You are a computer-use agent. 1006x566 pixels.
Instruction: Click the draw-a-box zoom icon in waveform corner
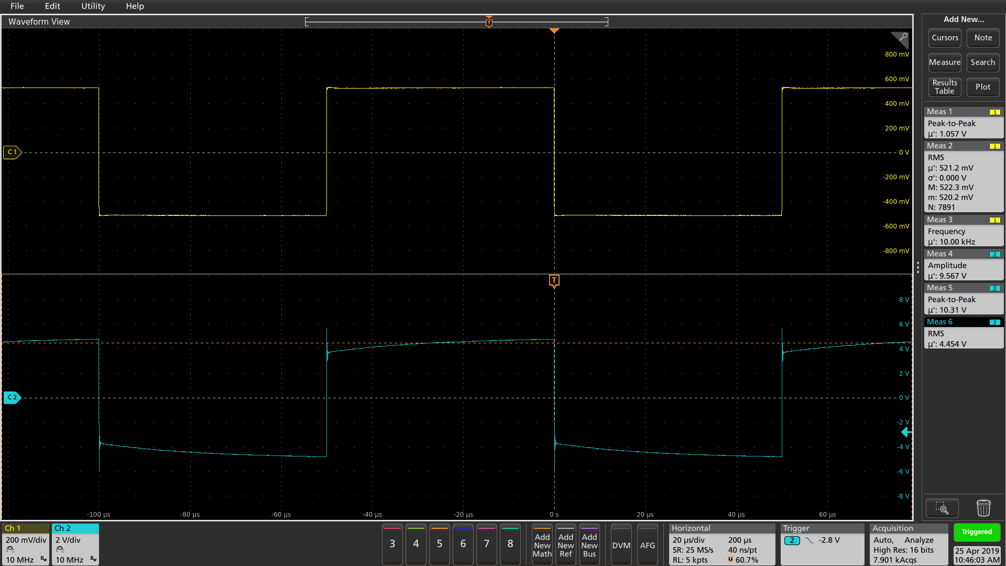coord(900,39)
